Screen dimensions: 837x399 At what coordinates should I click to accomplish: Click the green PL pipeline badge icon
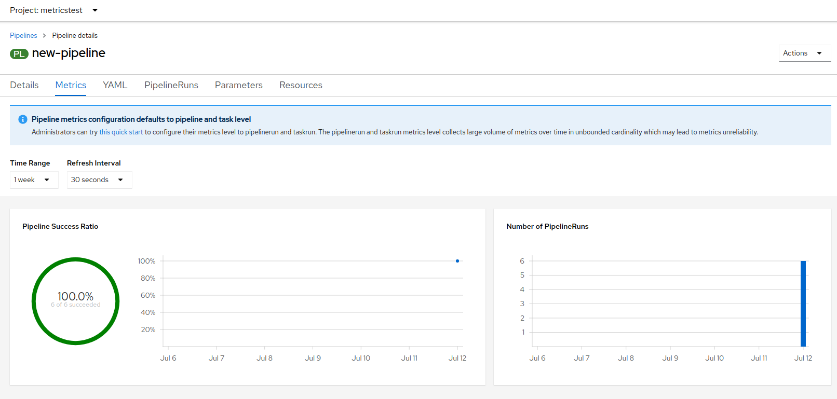tap(19, 54)
